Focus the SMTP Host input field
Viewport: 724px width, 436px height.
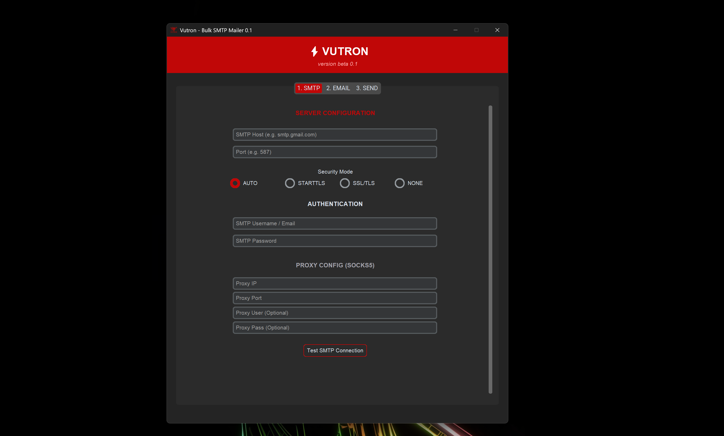pyautogui.click(x=335, y=135)
